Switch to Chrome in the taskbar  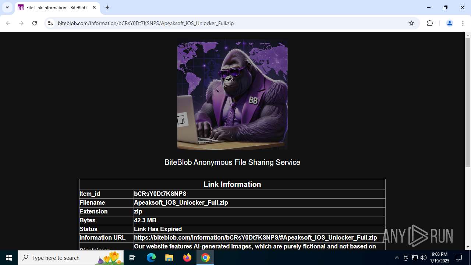pos(205,258)
